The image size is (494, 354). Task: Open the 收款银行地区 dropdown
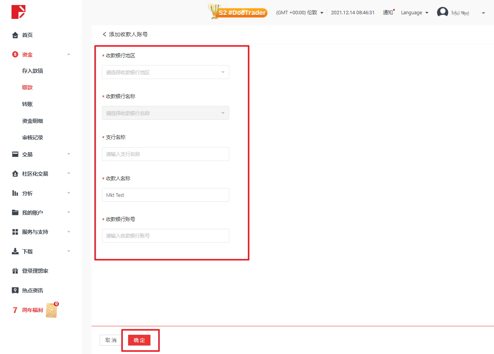pyautogui.click(x=165, y=72)
